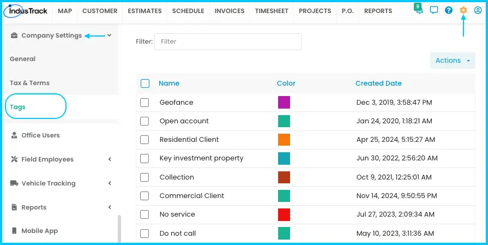Click the brown Collection color swatch
Image resolution: width=488 pixels, height=245 pixels.
point(284,177)
